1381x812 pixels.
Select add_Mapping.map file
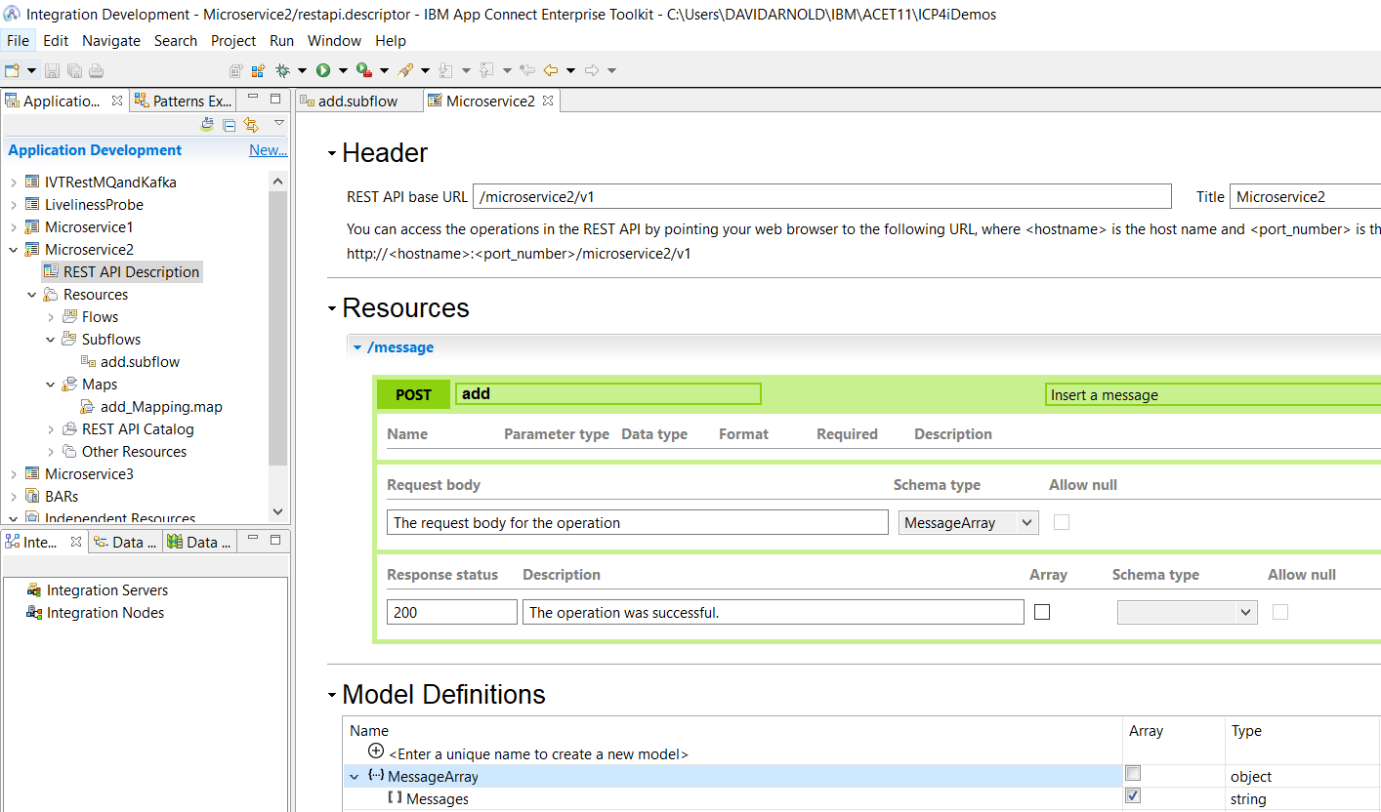(151, 407)
